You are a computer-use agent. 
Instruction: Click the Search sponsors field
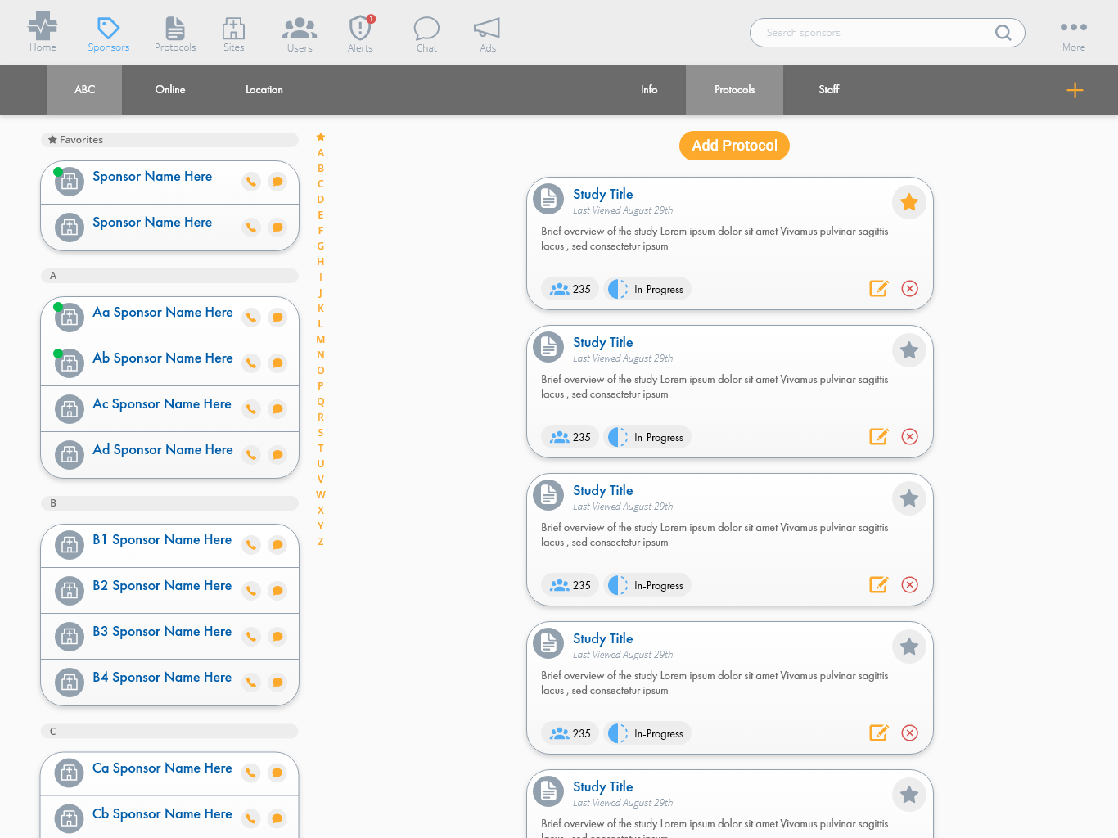(x=876, y=33)
